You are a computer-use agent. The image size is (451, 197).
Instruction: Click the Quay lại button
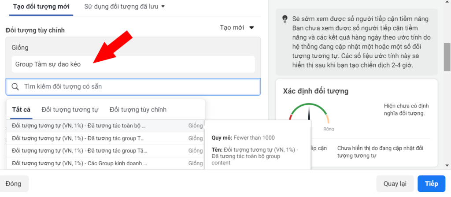coord(395,184)
